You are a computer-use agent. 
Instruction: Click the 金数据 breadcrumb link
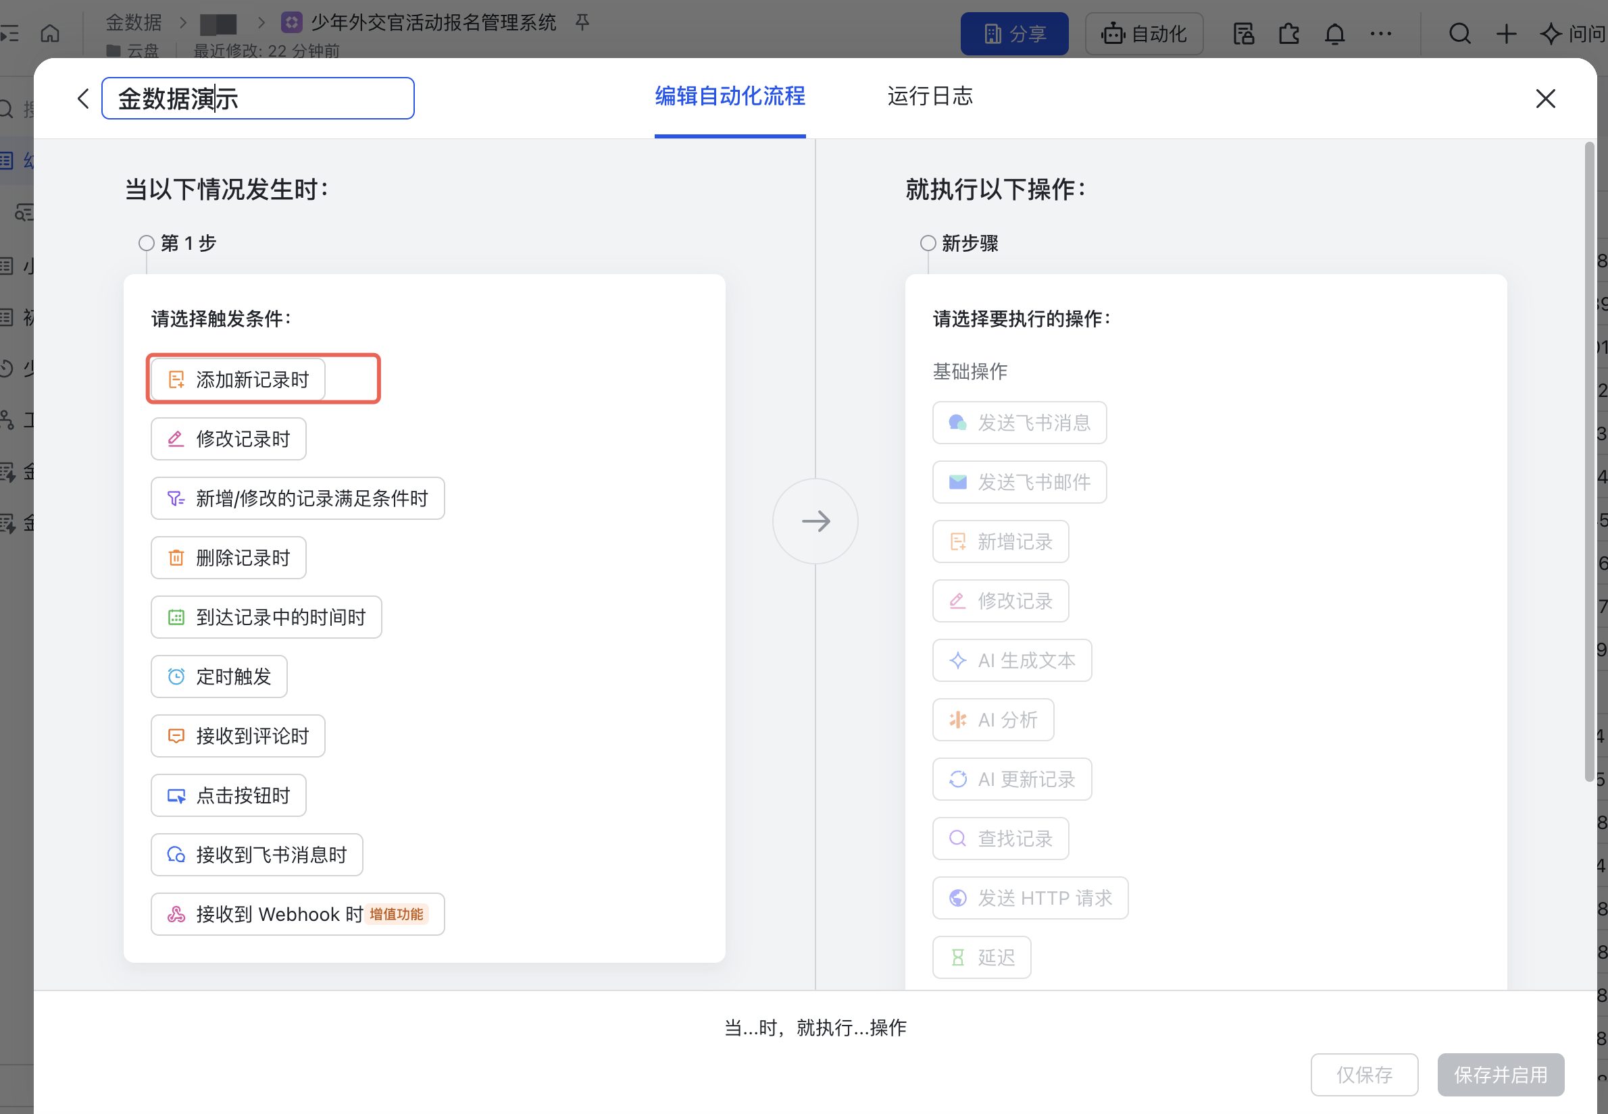tap(133, 22)
